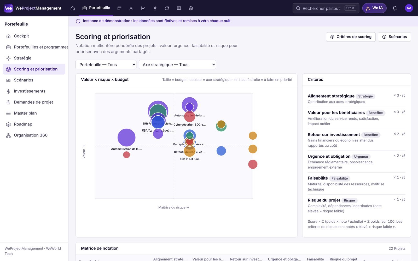Open the notifications bell
Viewport: 418px width, 261px height.
pos(395,8)
